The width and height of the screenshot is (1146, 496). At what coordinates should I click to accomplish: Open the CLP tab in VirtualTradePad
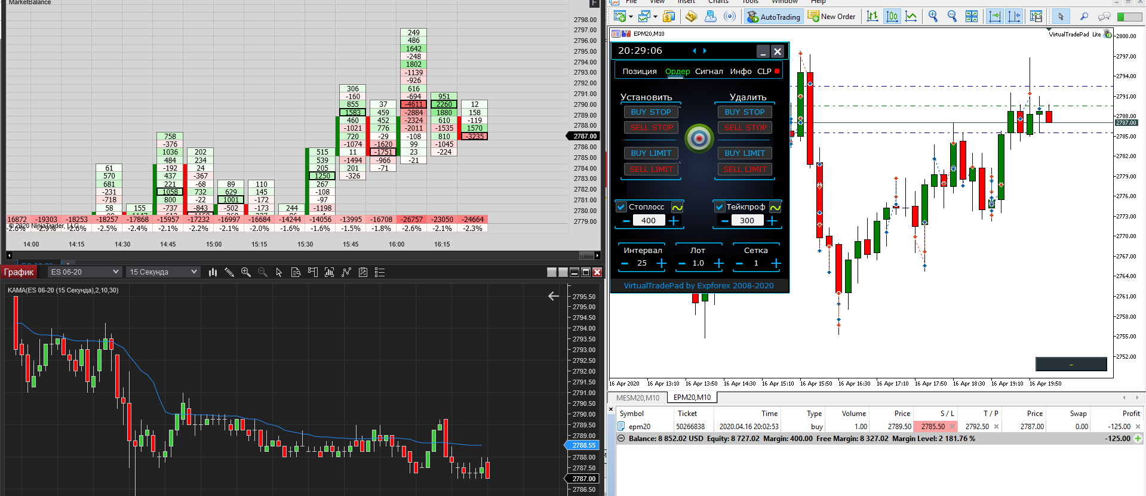point(764,72)
